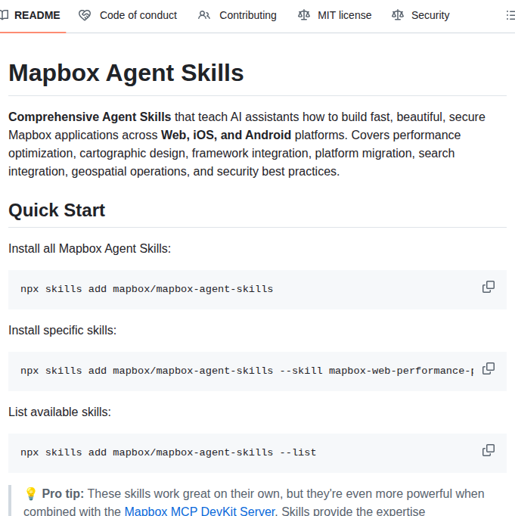
Task: Click 'List available skills:' text
Action: (60, 412)
